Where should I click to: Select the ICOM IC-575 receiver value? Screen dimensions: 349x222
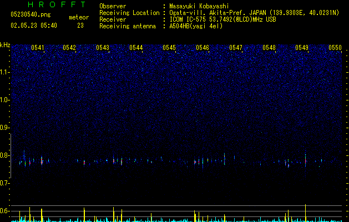222,19
